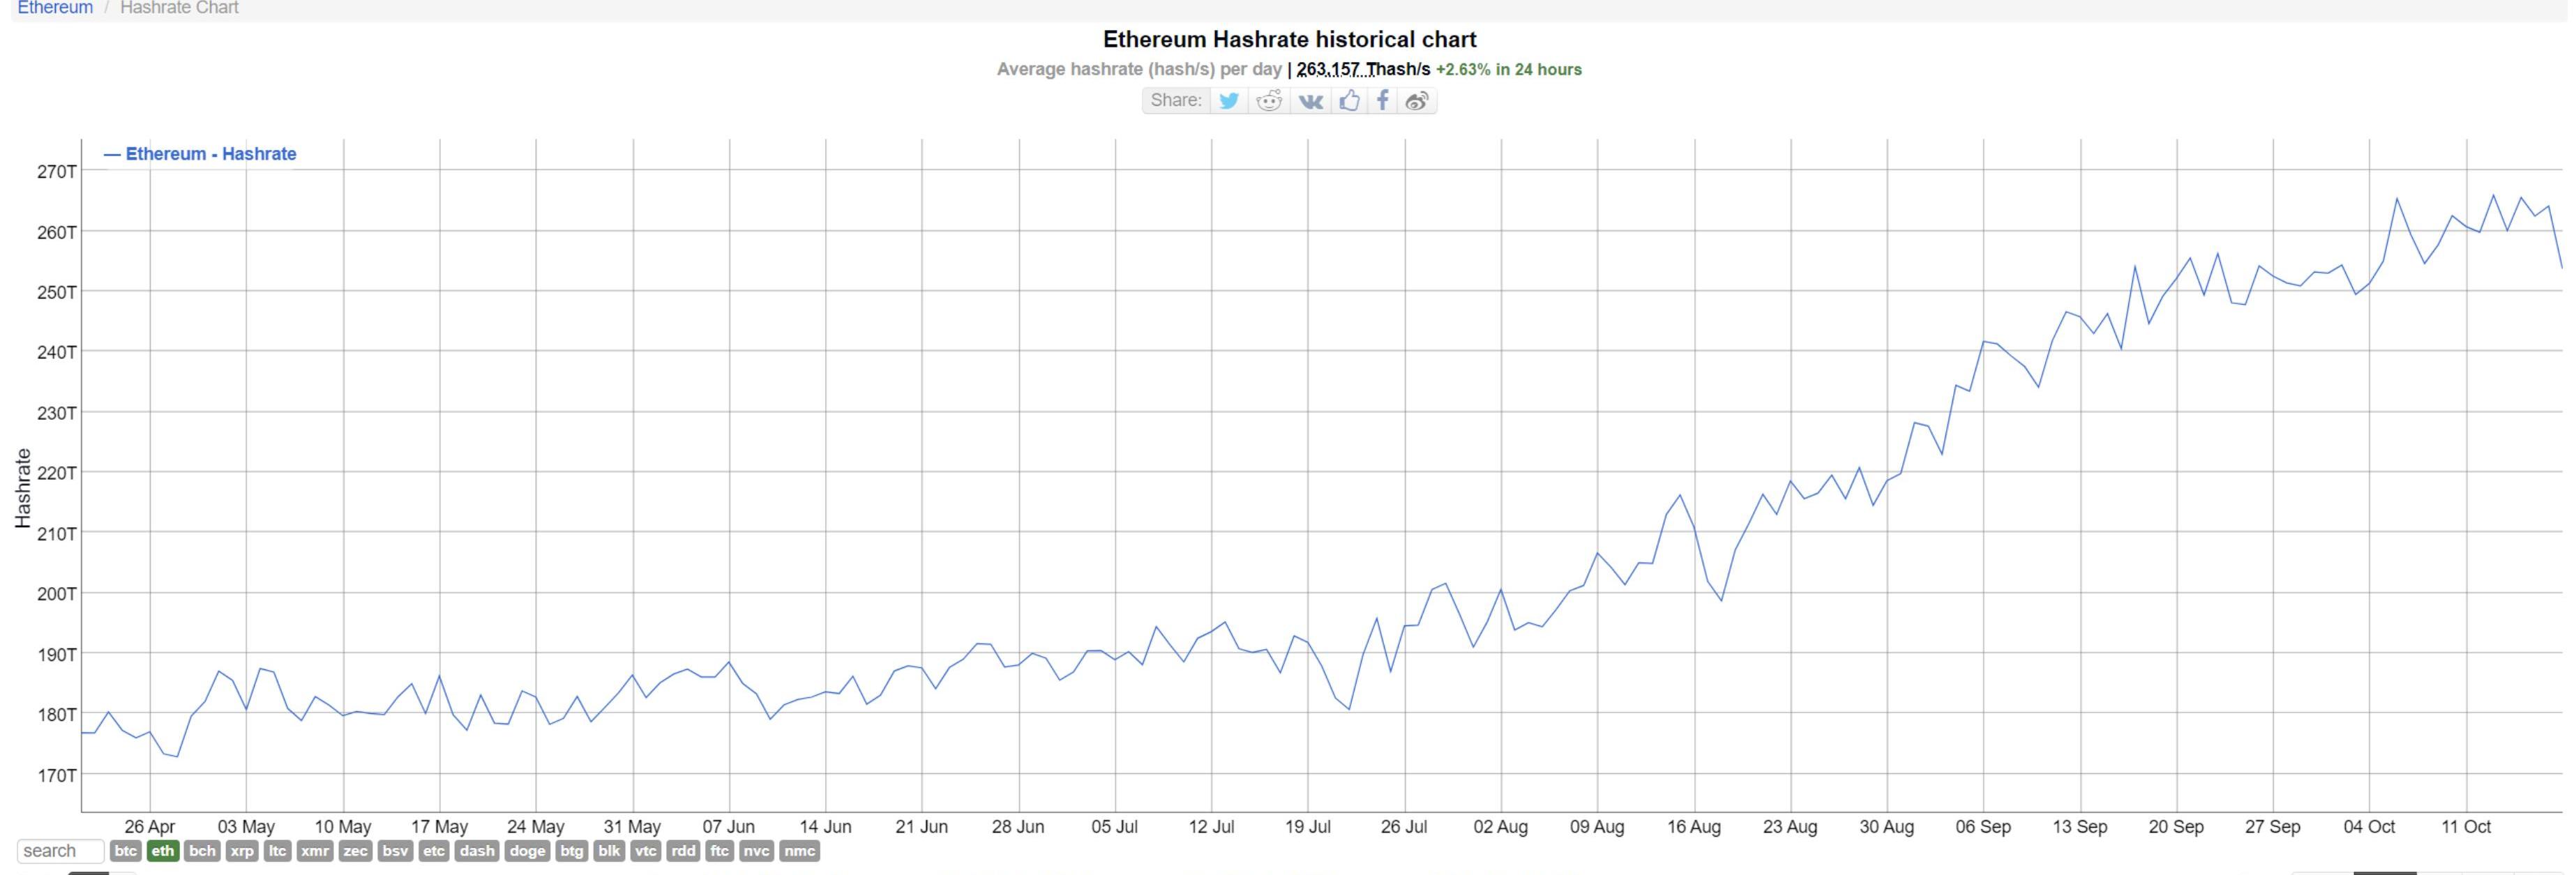
Task: Select the btg coin tag
Action: click(572, 851)
